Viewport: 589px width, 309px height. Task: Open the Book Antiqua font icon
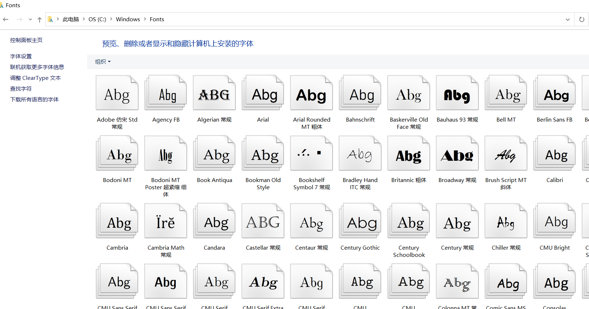pyautogui.click(x=214, y=153)
